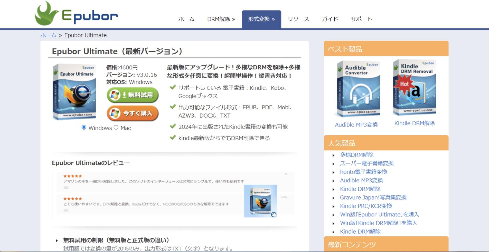Go to the サポート menu item
The height and width of the screenshot is (252, 489).
pyautogui.click(x=361, y=19)
